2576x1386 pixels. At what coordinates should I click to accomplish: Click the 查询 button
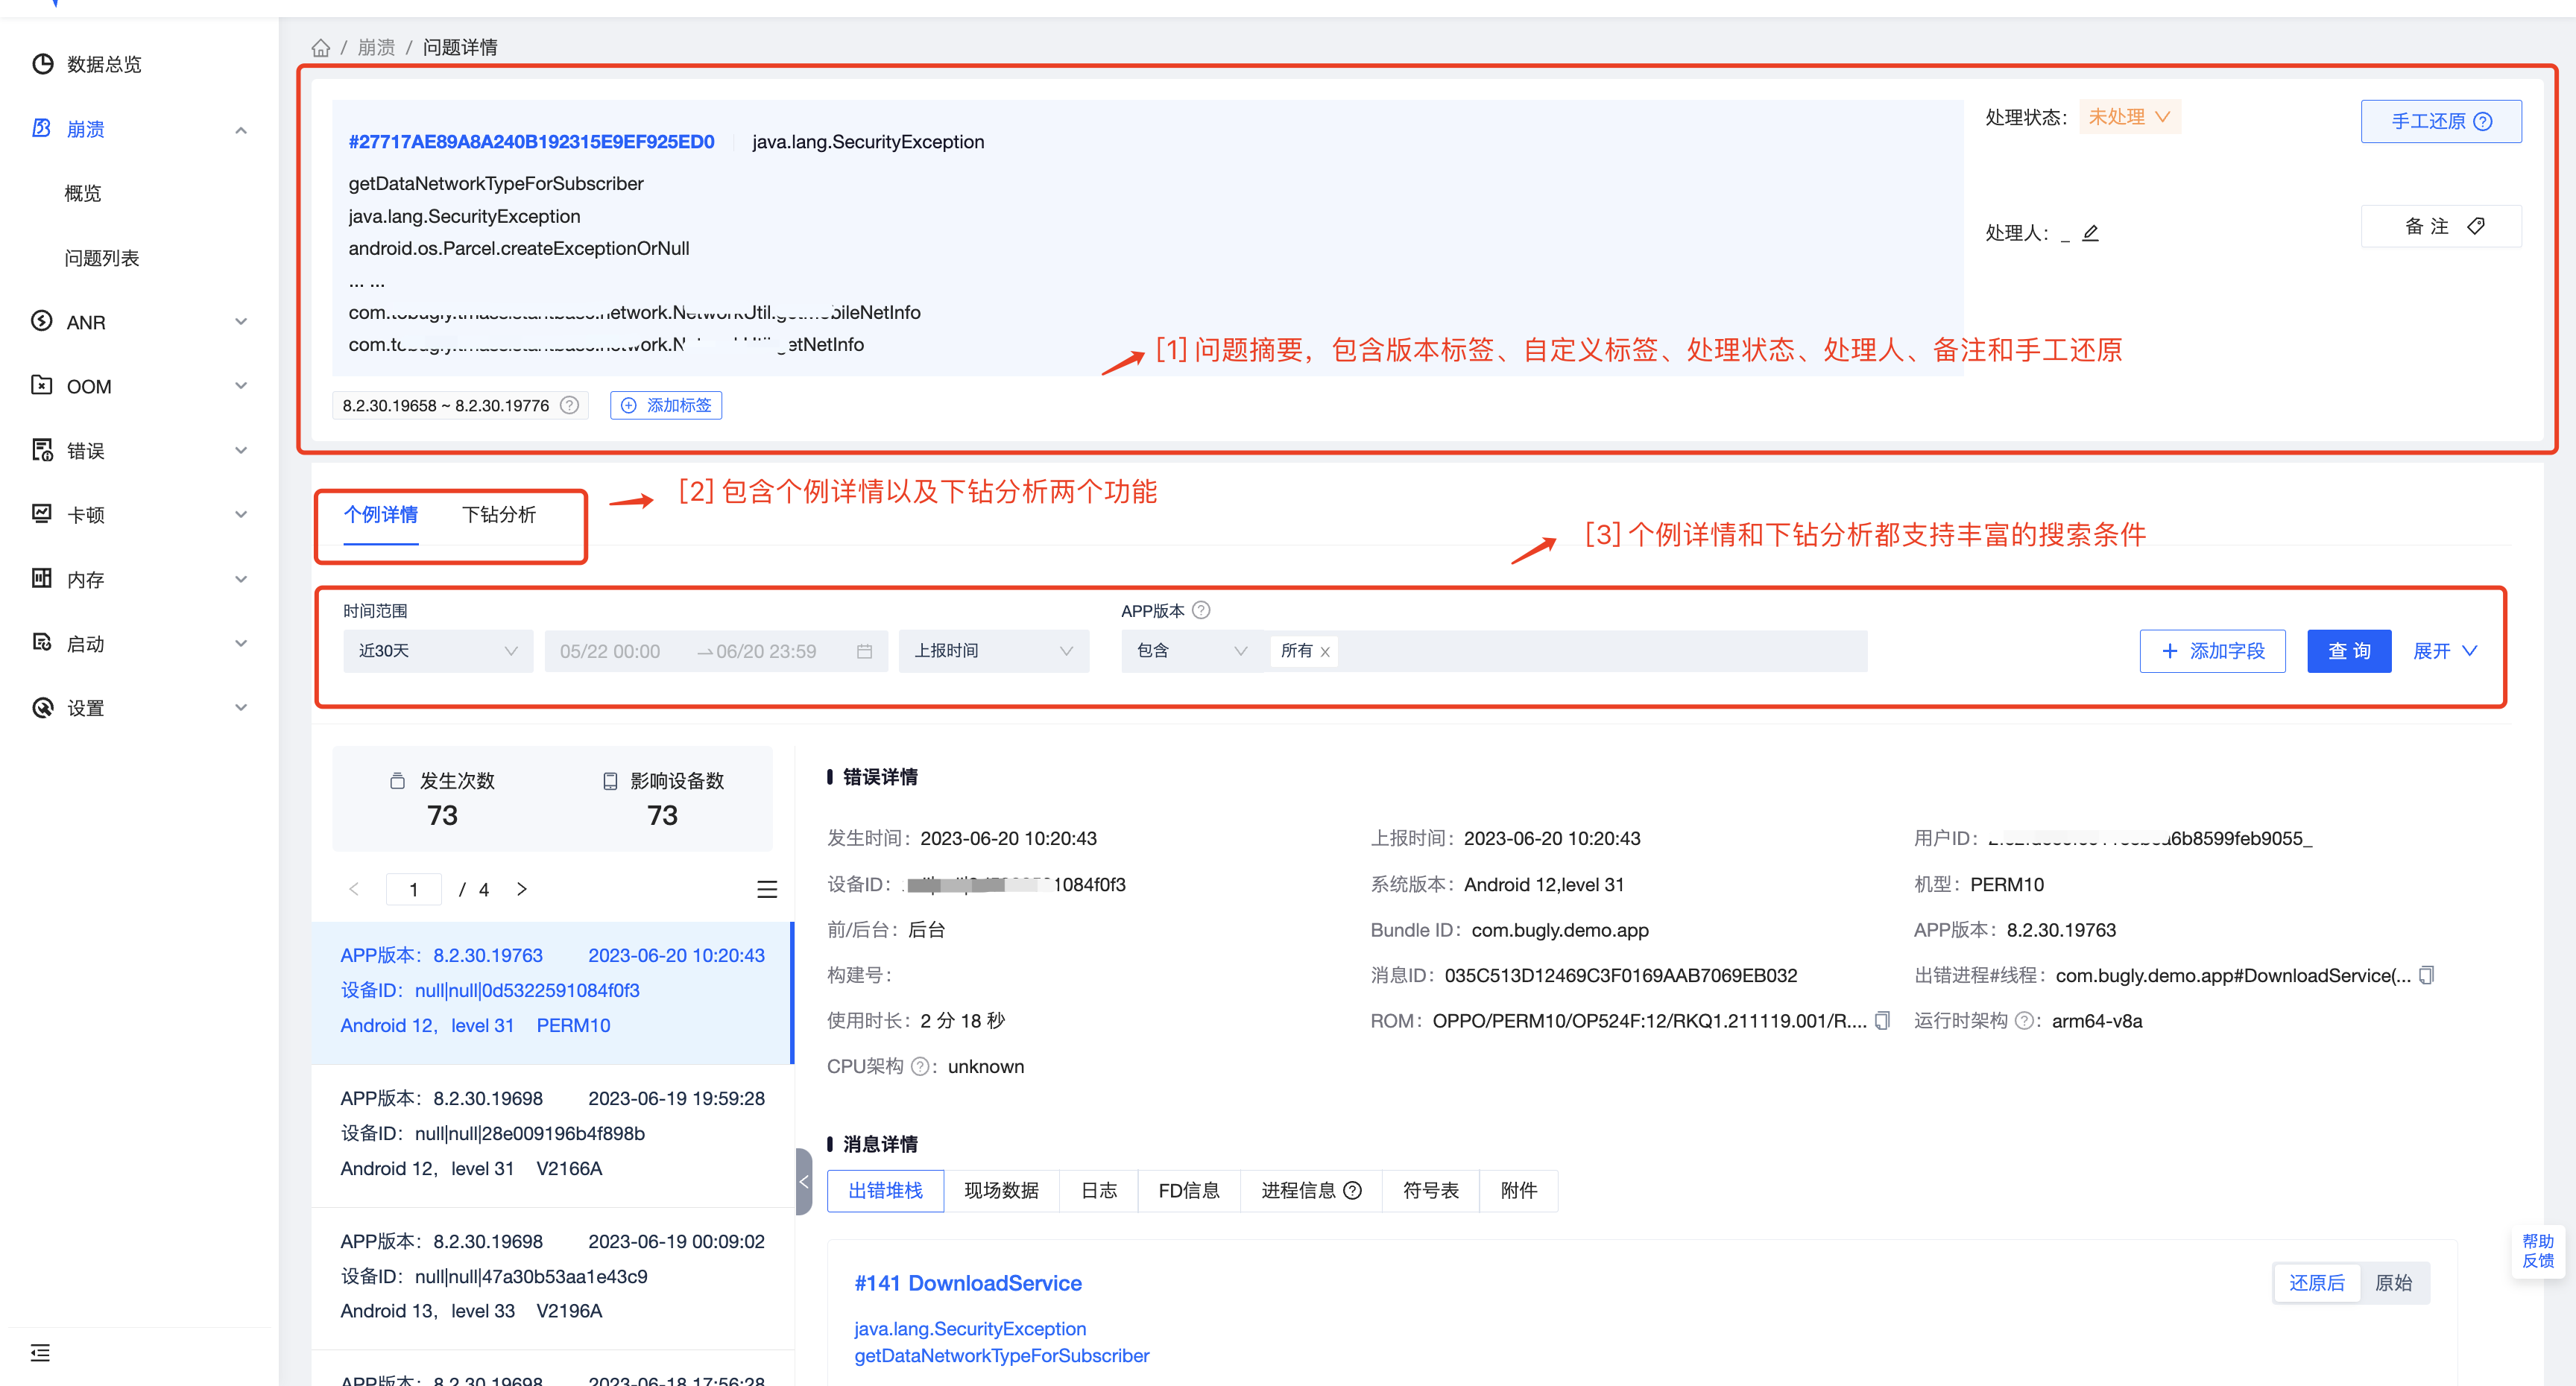point(2349,651)
